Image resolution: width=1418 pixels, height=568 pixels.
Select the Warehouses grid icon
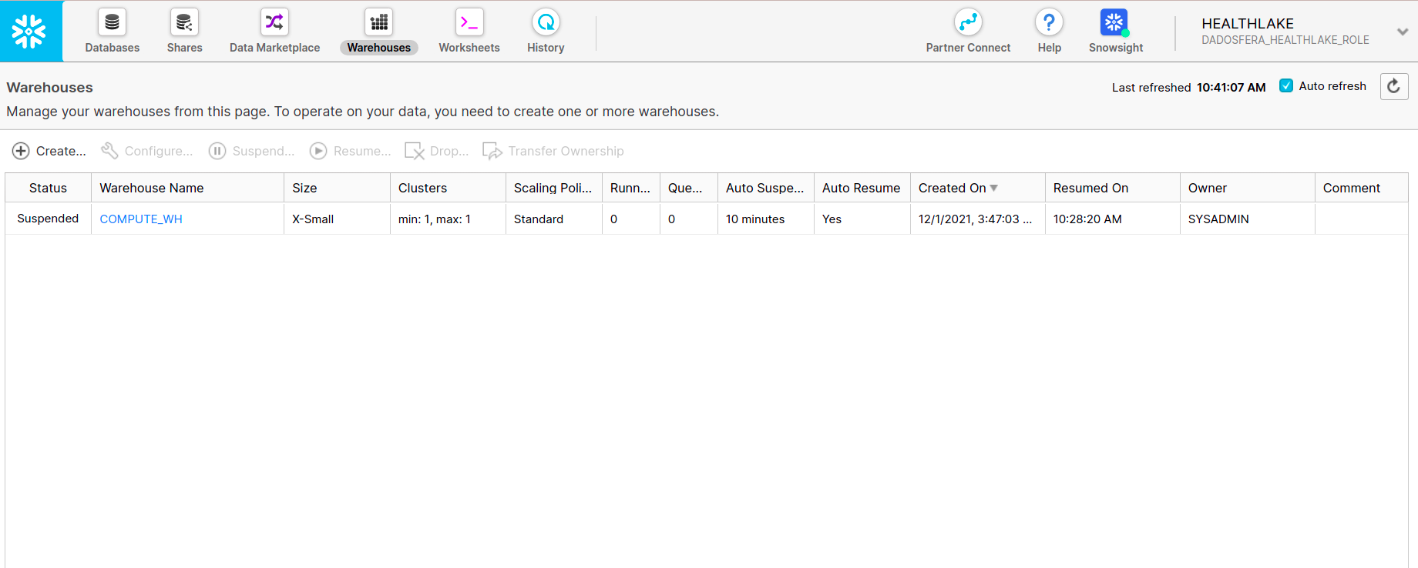coord(379,22)
